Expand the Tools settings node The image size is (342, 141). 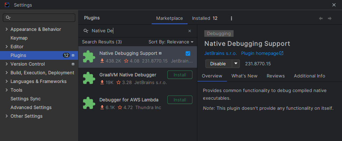[7, 90]
